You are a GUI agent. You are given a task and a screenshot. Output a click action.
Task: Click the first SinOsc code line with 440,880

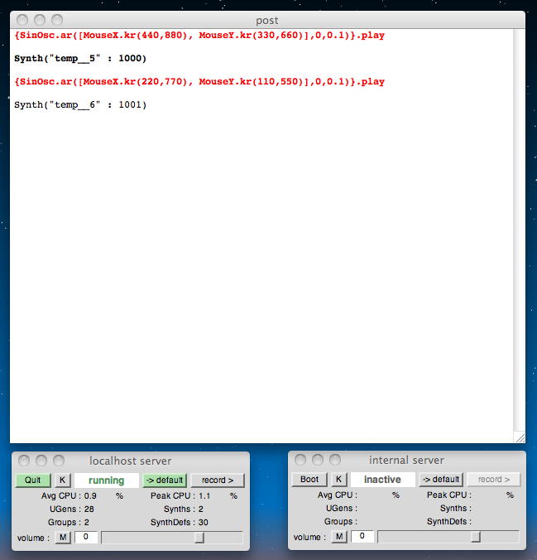(x=199, y=36)
